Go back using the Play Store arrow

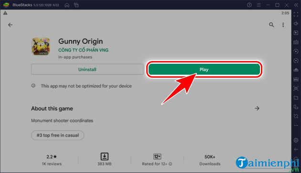click(10, 25)
